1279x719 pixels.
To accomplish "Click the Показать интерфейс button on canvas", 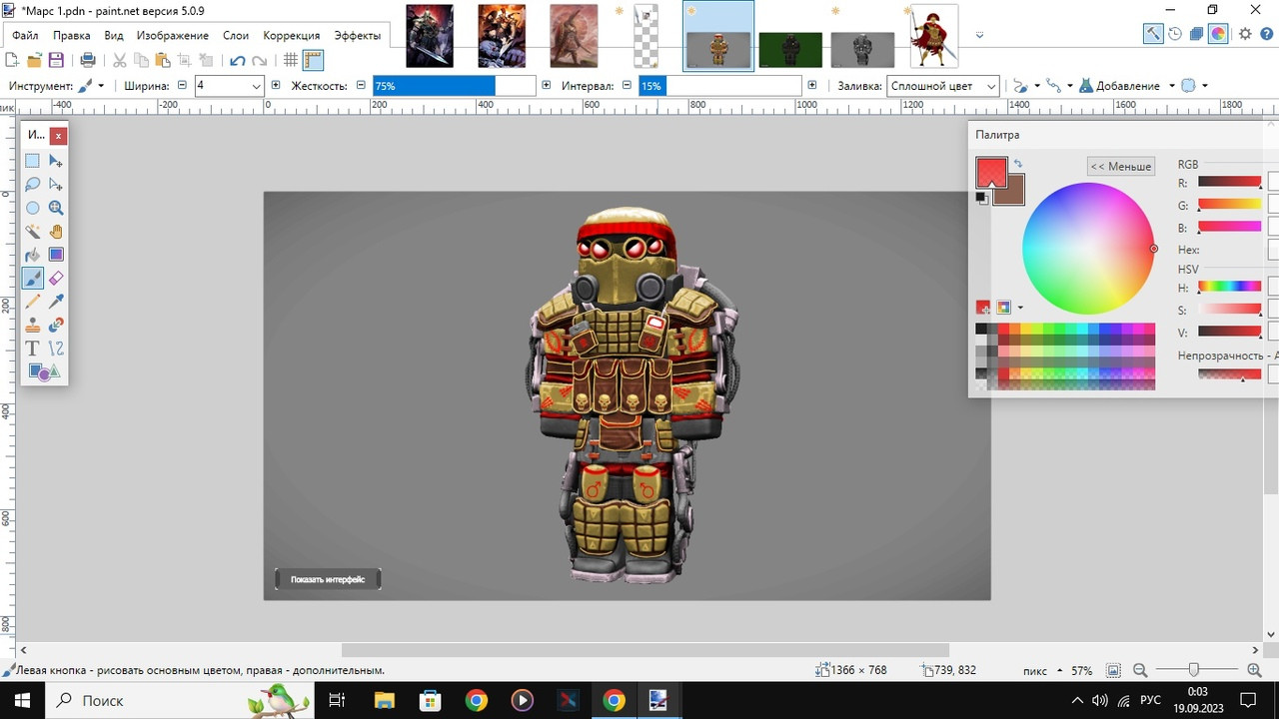I will click(328, 579).
